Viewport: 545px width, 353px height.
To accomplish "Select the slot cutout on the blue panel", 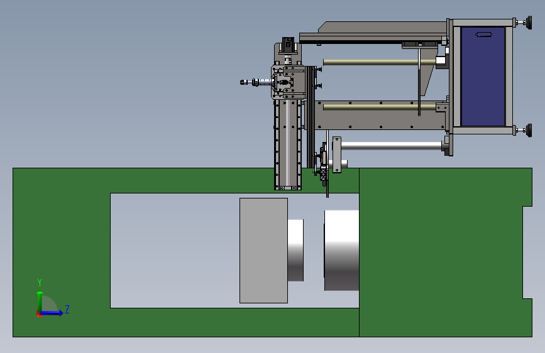I will 483,34.
